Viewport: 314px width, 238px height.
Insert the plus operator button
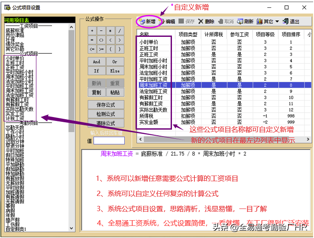92,31
